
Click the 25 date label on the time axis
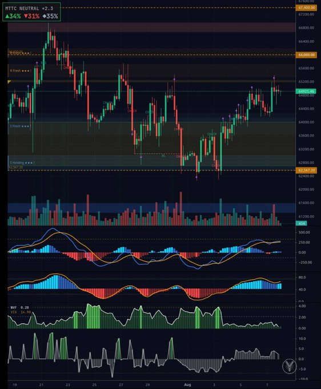pyautogui.click(x=94, y=385)
